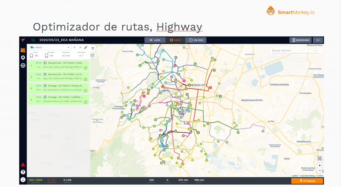
Task: Select stop 4 Entrega CR-73259-1 LORENA row
Action: (58, 99)
